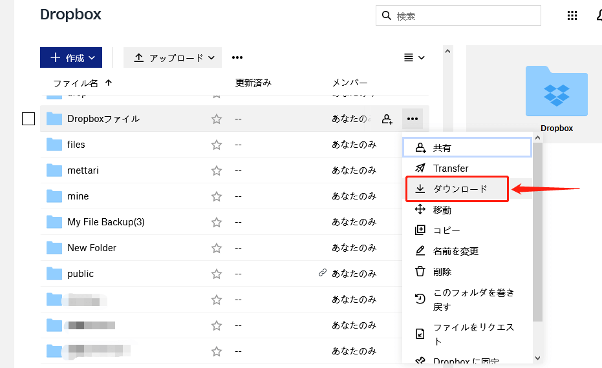Choose 名前を変更 in the context menu

[455, 251]
